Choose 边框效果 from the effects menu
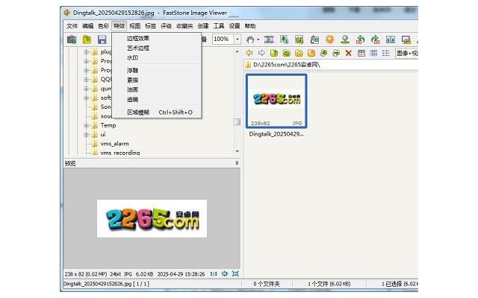478x298 pixels. [x=157, y=38]
